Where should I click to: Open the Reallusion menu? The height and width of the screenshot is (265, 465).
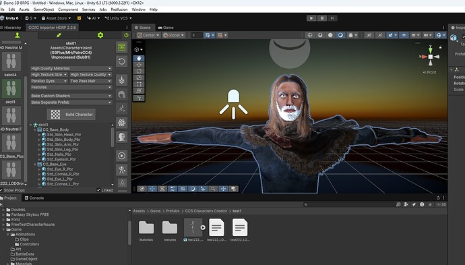119,9
